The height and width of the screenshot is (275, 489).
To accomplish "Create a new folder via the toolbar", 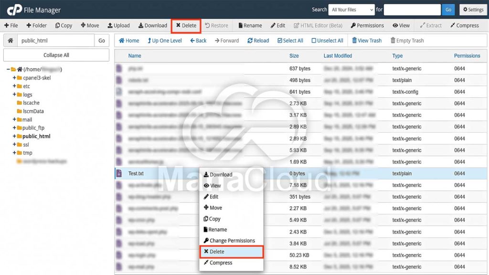I will point(36,25).
